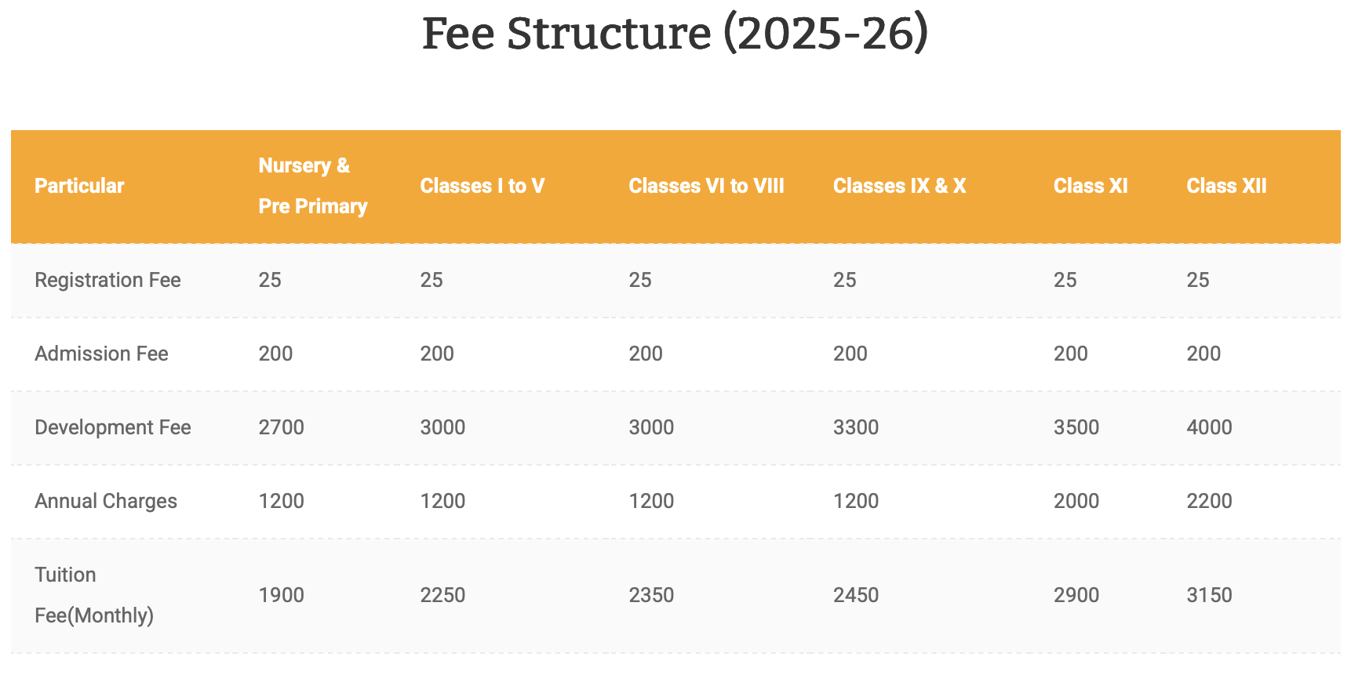This screenshot has height=675, width=1351.
Task: Click the Fee Structure (2025-26) heading
Action: point(675,34)
